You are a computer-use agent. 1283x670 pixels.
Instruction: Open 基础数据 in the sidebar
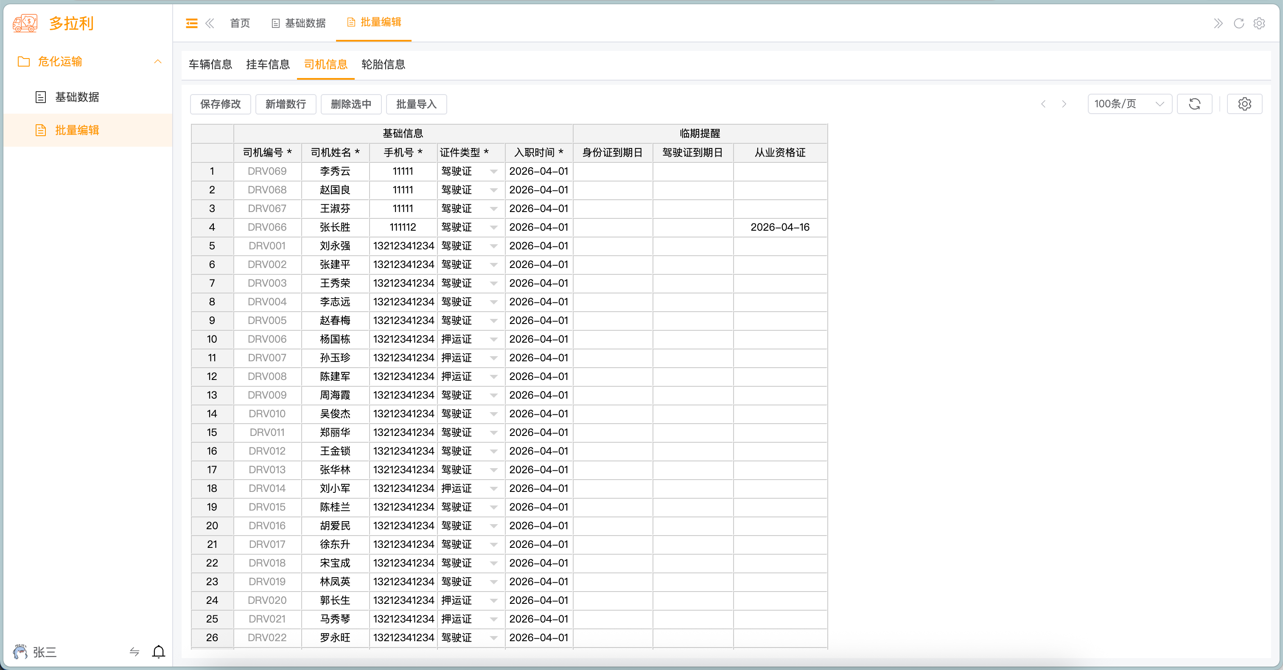click(x=77, y=97)
